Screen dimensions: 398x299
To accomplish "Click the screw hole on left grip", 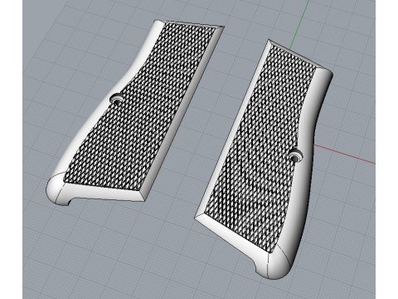I will click(117, 99).
